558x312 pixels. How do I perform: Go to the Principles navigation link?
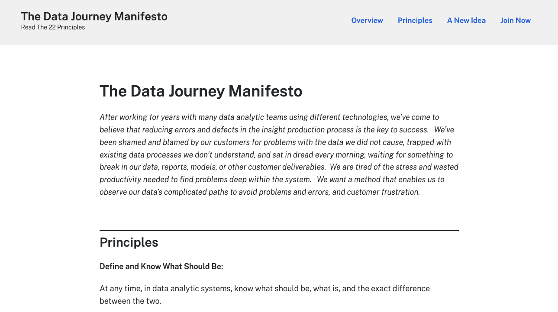tap(415, 20)
